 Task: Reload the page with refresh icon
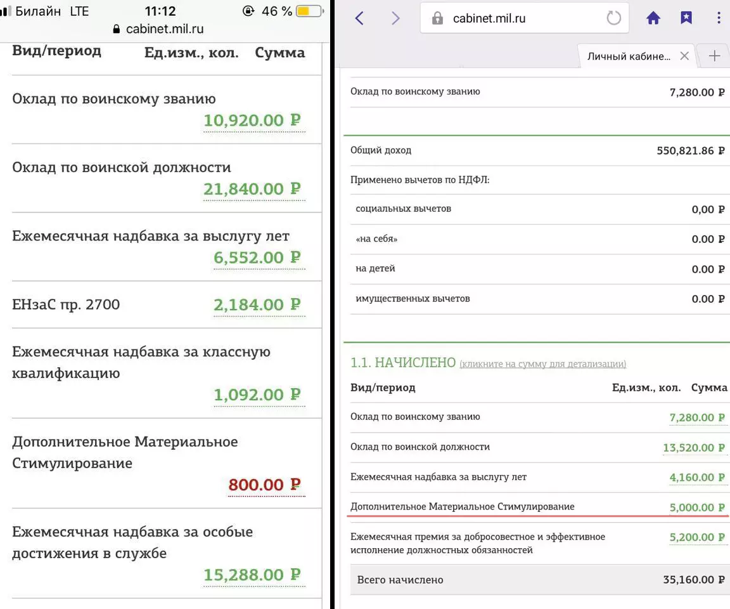point(613,18)
